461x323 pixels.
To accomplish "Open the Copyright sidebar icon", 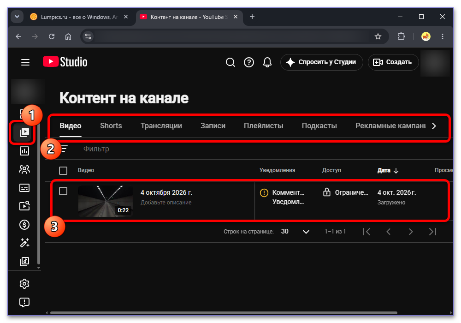I will (24, 206).
